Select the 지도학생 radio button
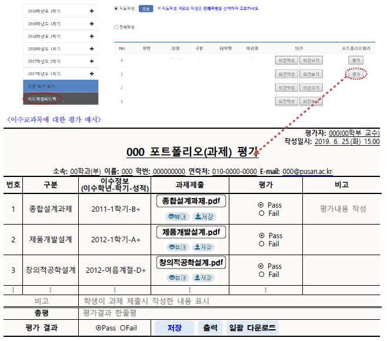387x341 pixels. (116, 9)
